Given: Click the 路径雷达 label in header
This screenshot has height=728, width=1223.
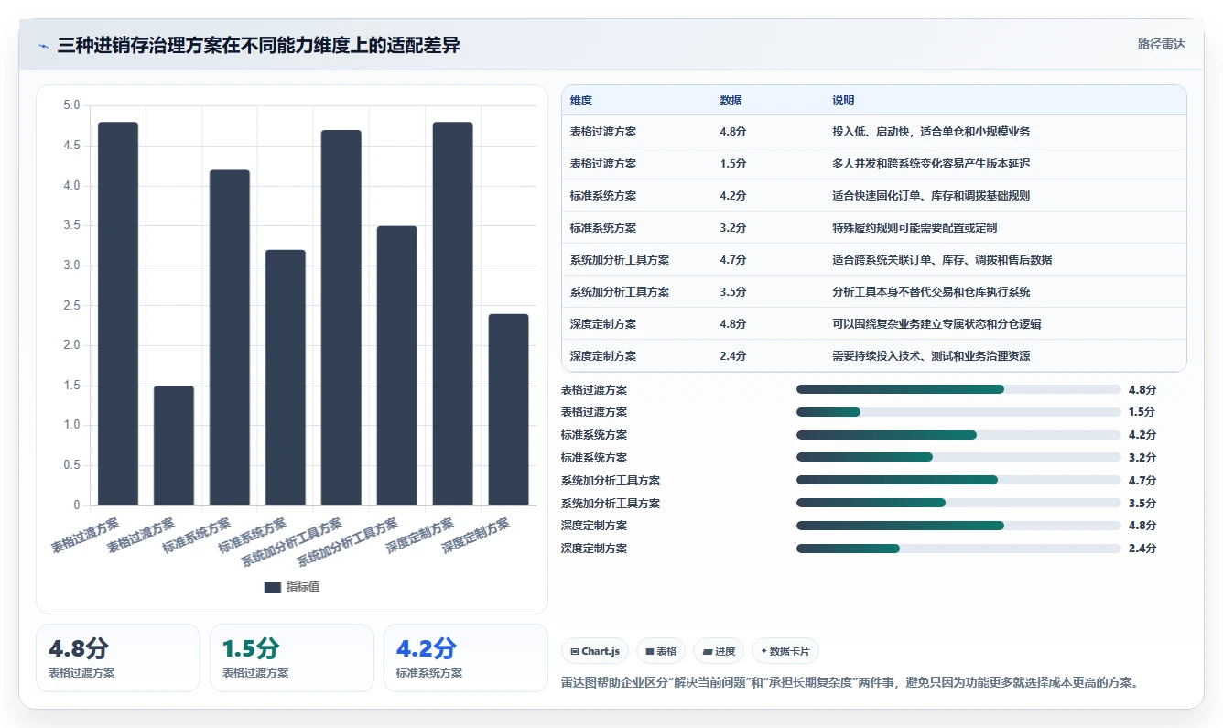Looking at the screenshot, I should 1161,45.
